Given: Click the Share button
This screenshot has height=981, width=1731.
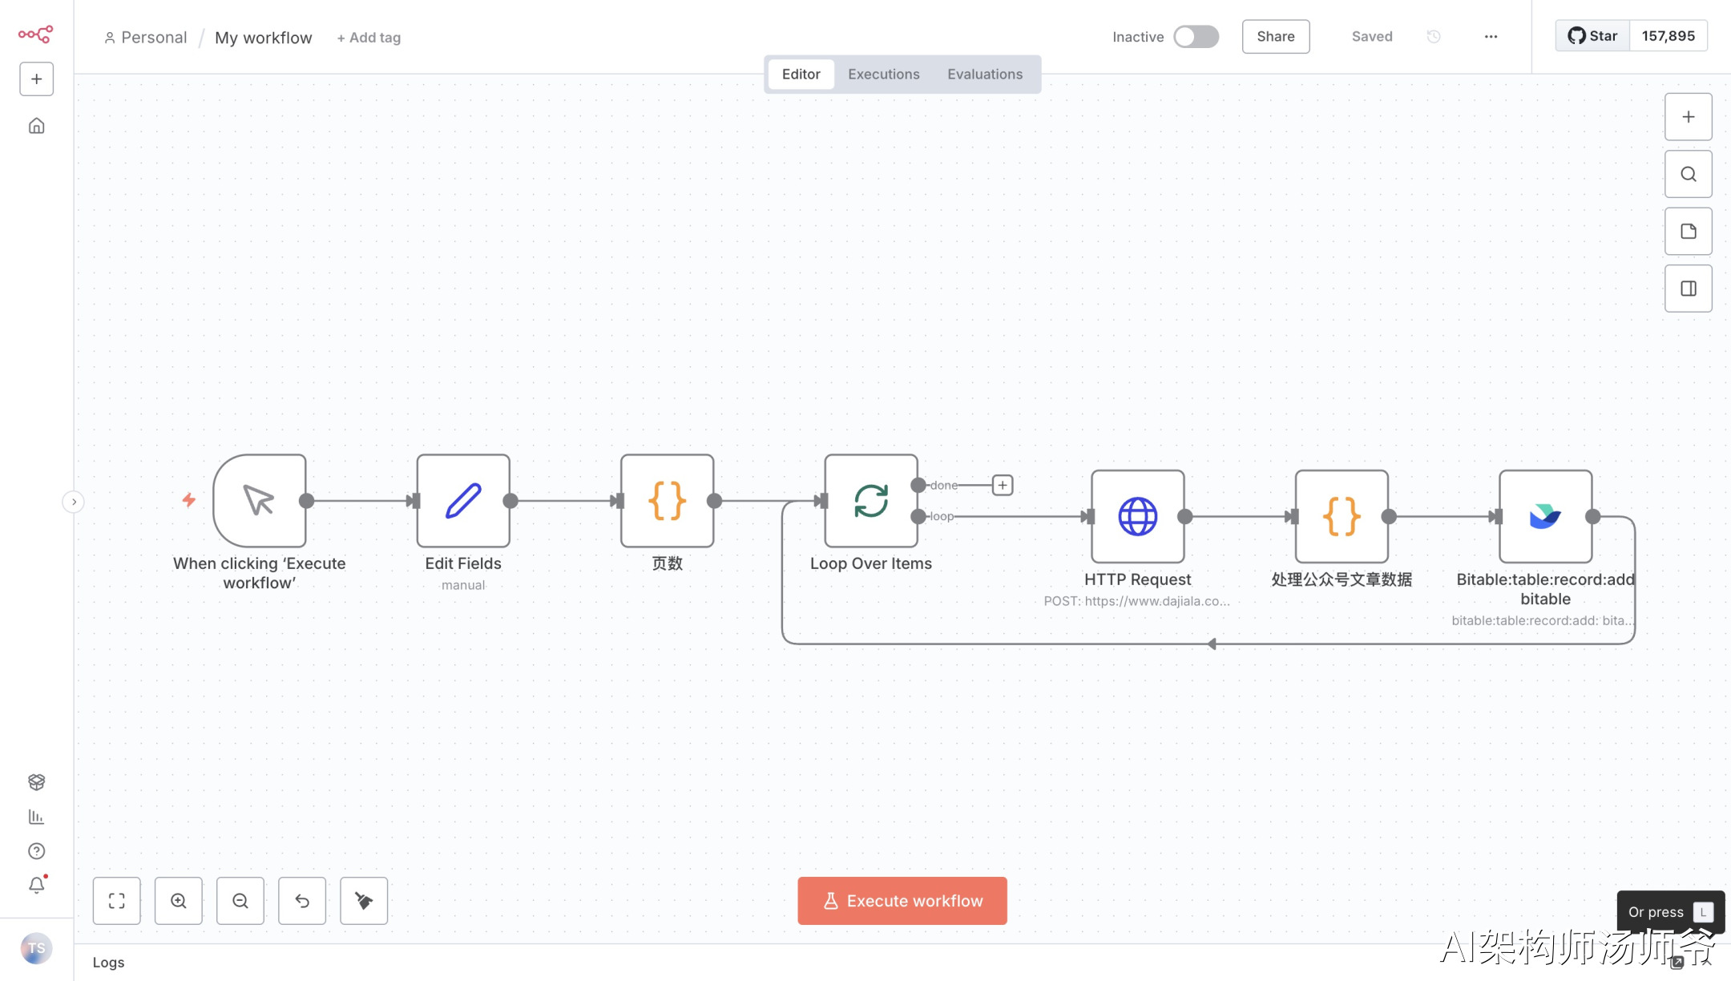Looking at the screenshot, I should click(1276, 37).
